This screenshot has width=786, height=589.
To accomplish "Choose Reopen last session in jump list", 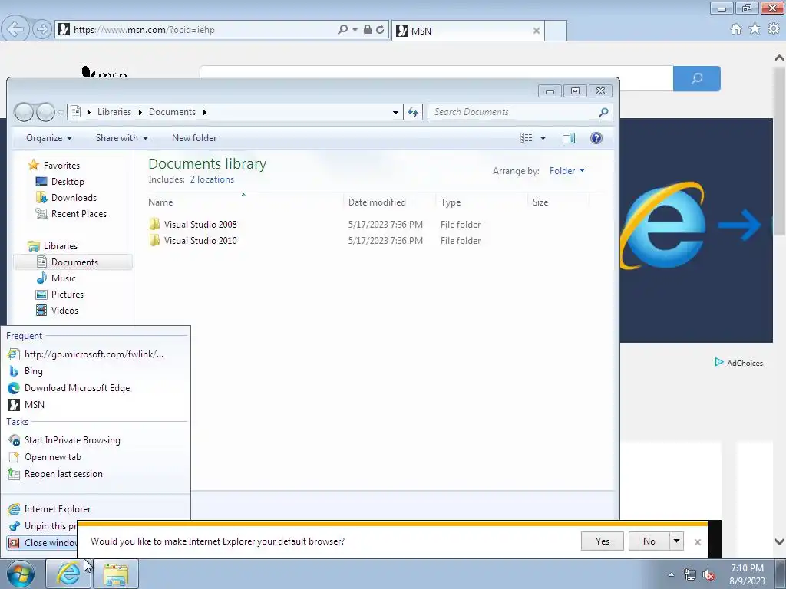I will [x=95, y=474].
